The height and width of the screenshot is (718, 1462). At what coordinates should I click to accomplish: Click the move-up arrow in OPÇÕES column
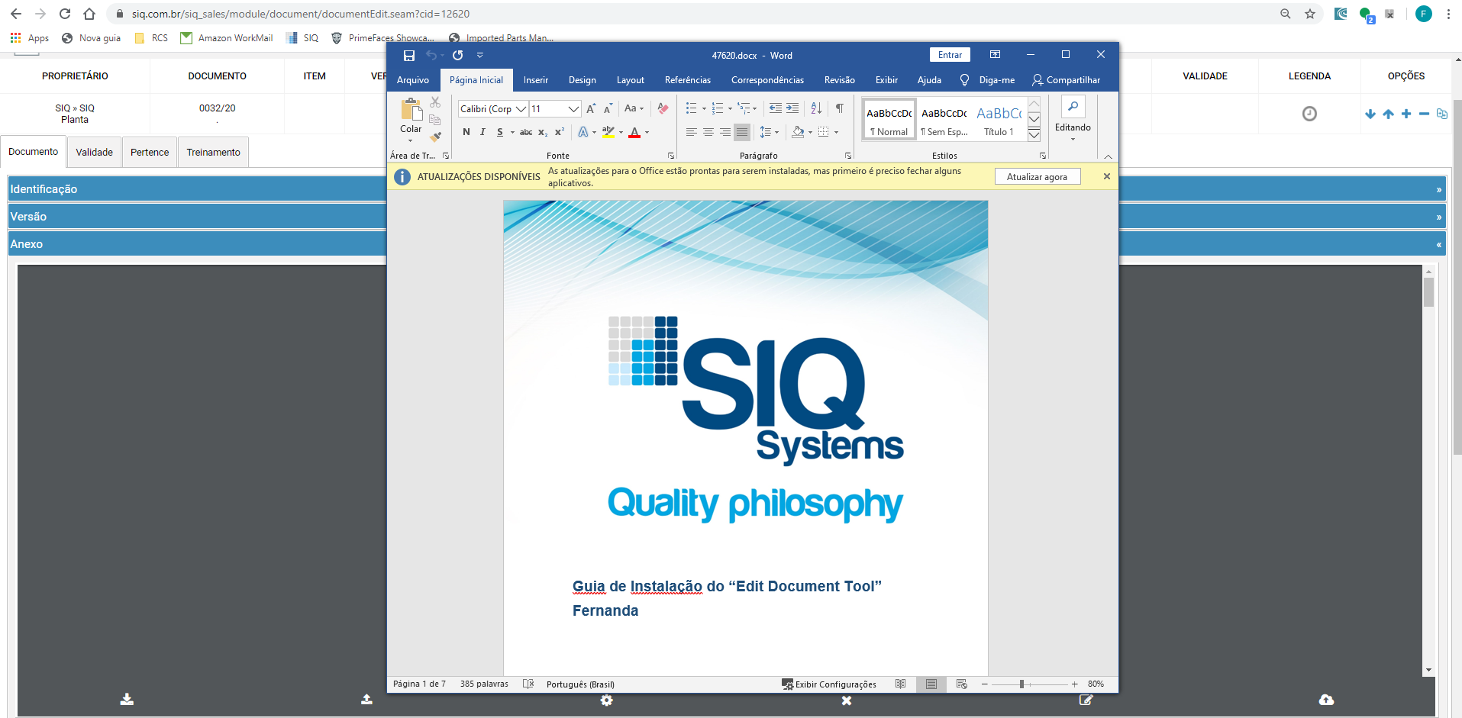pos(1388,114)
